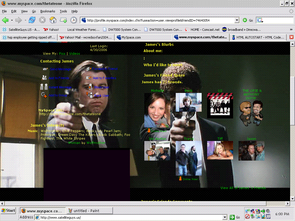
Task: Open the History clock icon
Action: [x=73, y=20]
